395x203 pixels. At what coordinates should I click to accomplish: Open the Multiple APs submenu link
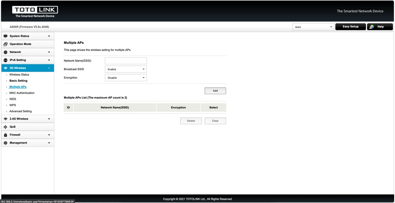coord(18,87)
